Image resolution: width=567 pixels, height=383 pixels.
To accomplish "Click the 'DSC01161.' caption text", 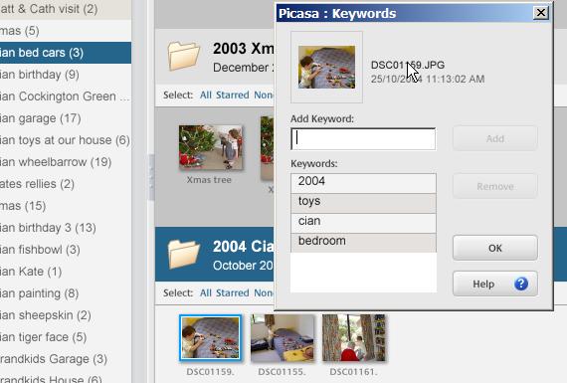I will click(353, 372).
